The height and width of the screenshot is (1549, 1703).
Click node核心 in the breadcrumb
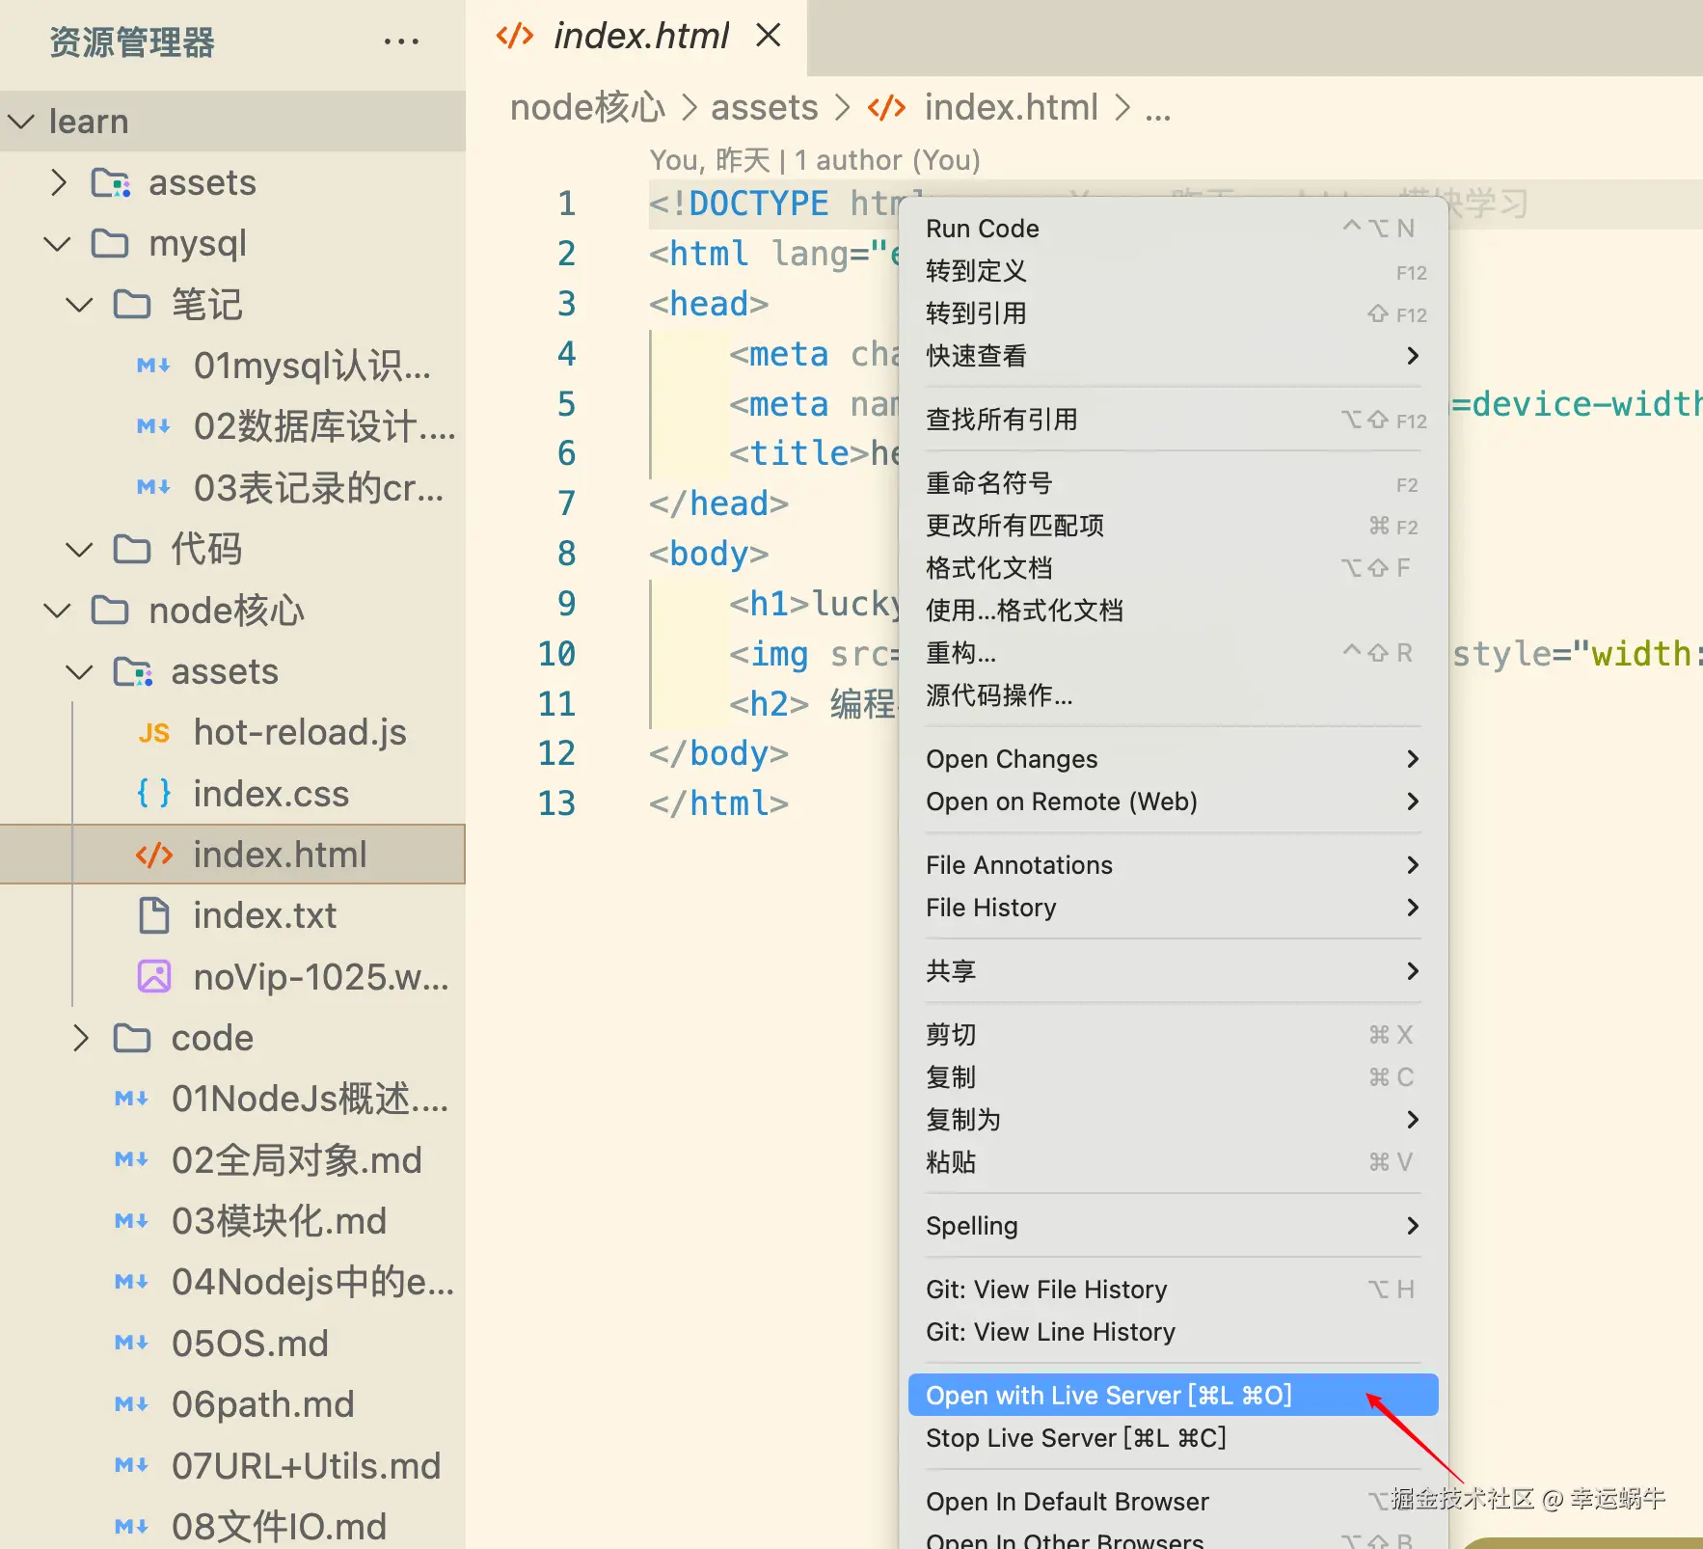pos(587,107)
